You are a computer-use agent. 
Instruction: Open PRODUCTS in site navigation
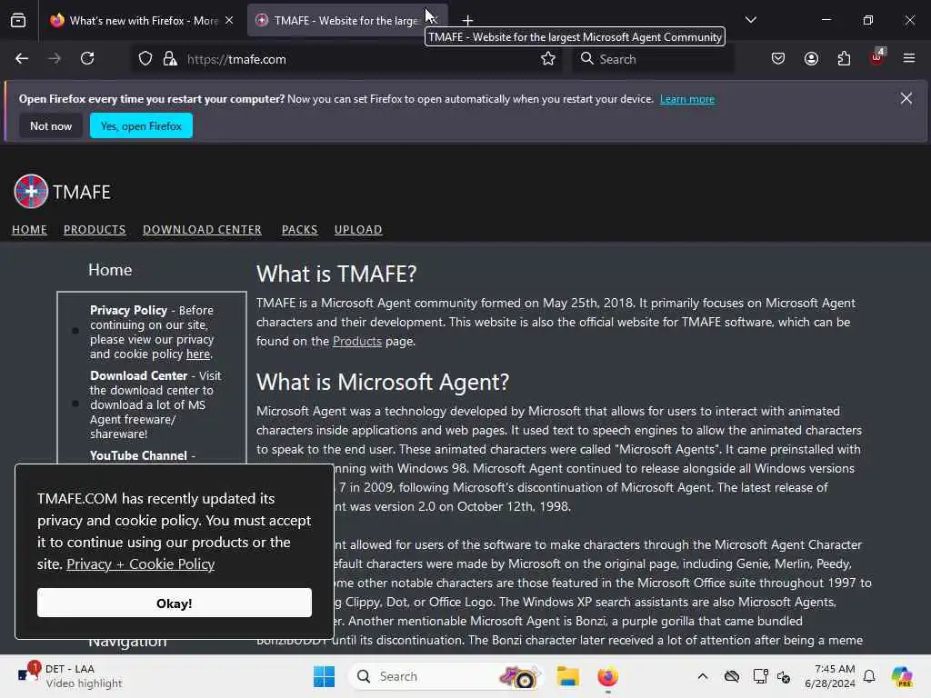tap(95, 230)
